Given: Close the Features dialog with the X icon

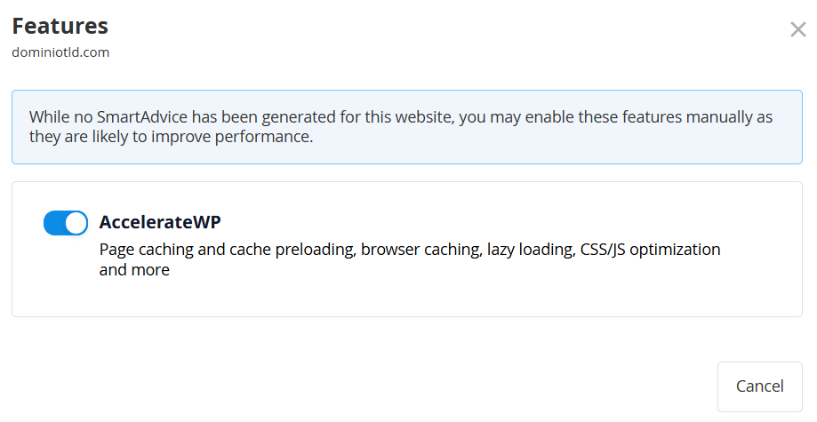Looking at the screenshot, I should [797, 29].
